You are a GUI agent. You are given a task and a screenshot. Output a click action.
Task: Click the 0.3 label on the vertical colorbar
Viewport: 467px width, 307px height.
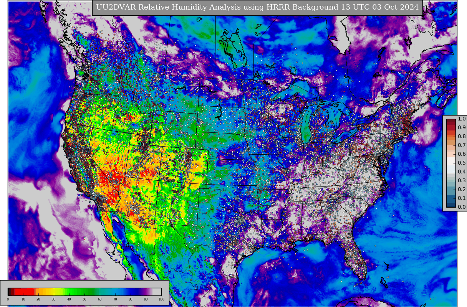[x=462, y=181]
